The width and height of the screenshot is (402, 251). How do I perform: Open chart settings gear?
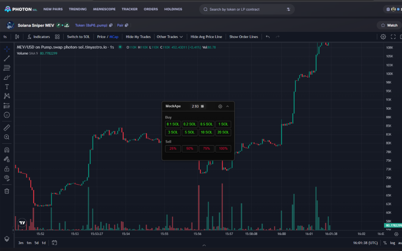click(x=383, y=37)
